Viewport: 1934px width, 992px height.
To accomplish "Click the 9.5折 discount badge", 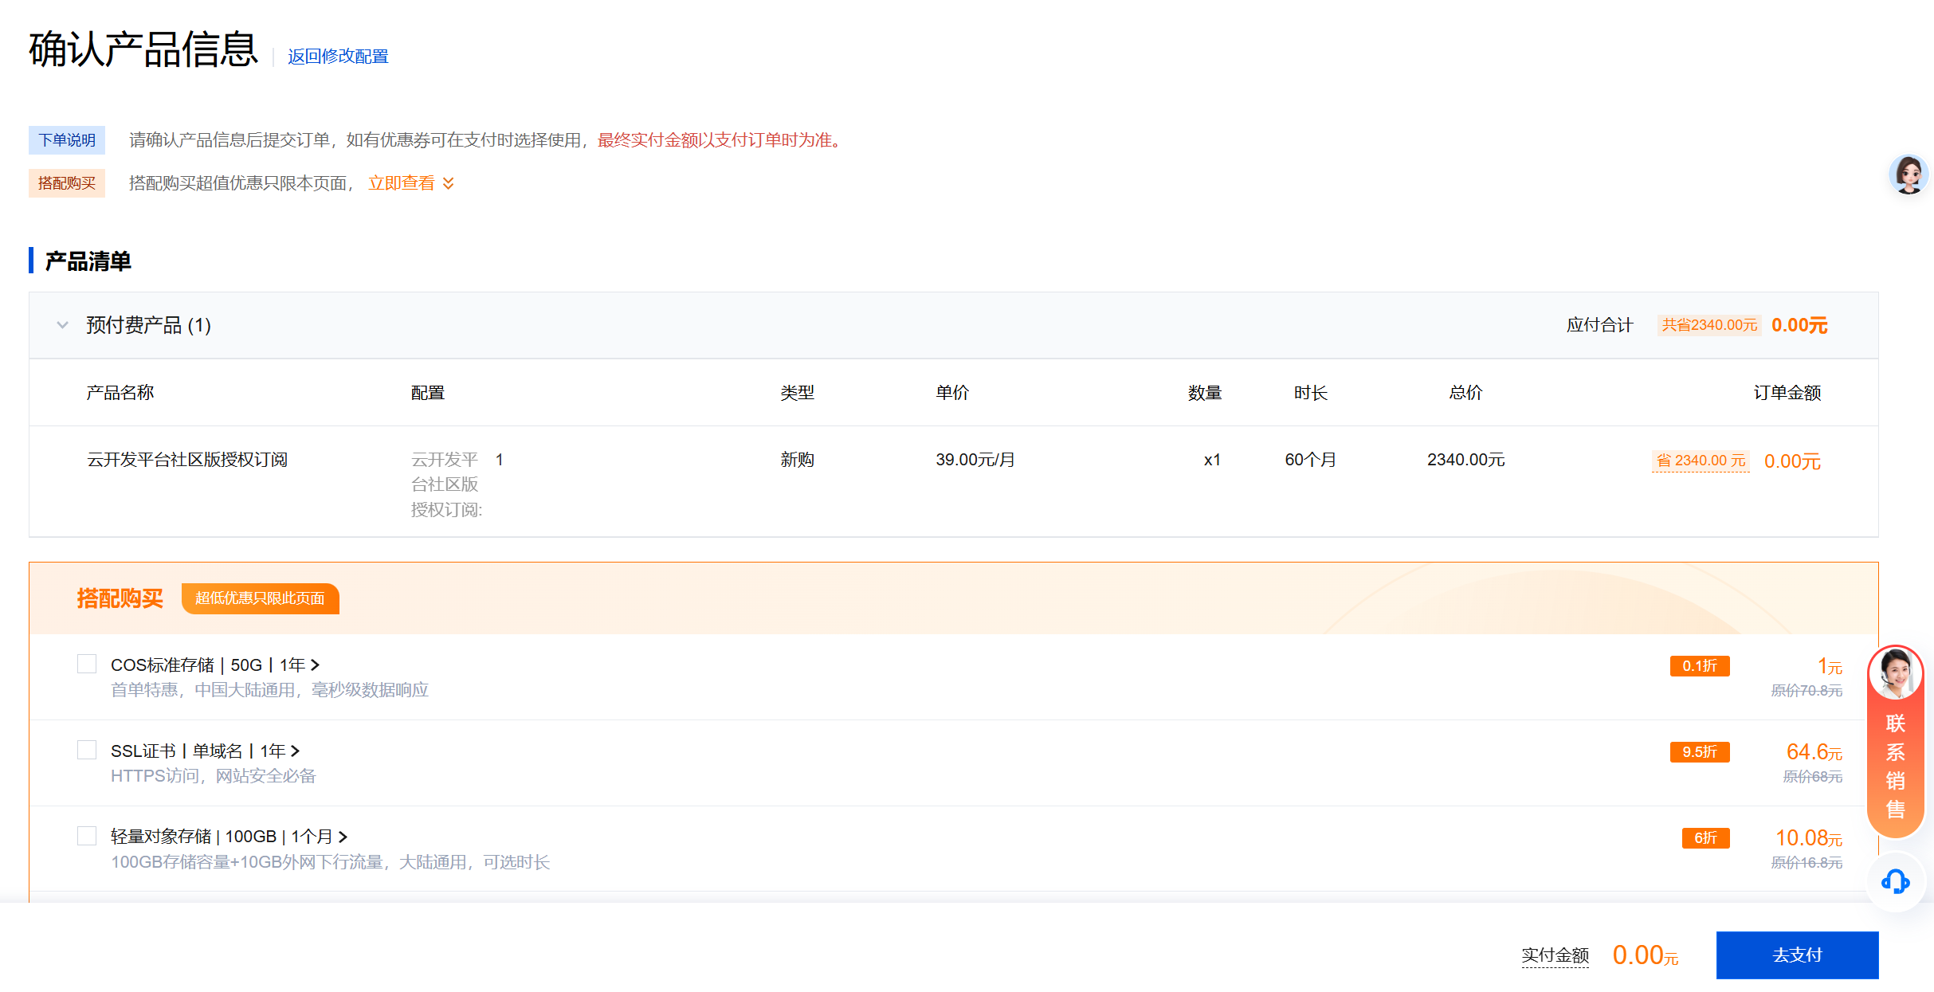I will click(1699, 752).
